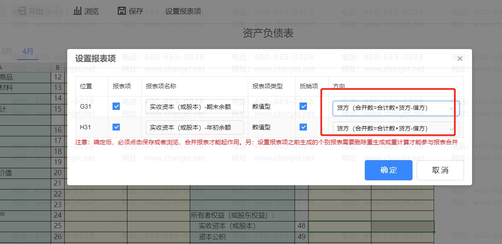Toggle 抵销项 checkbox in H31 row
This screenshot has width=502, height=244.
pos(303,127)
